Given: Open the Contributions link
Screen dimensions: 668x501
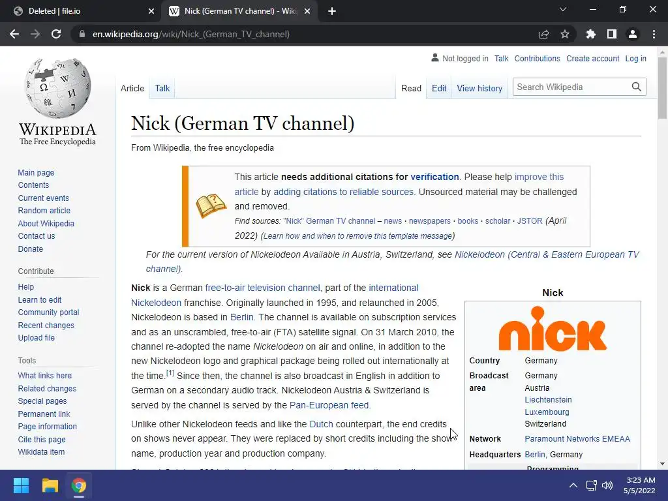Looking at the screenshot, I should [537, 58].
